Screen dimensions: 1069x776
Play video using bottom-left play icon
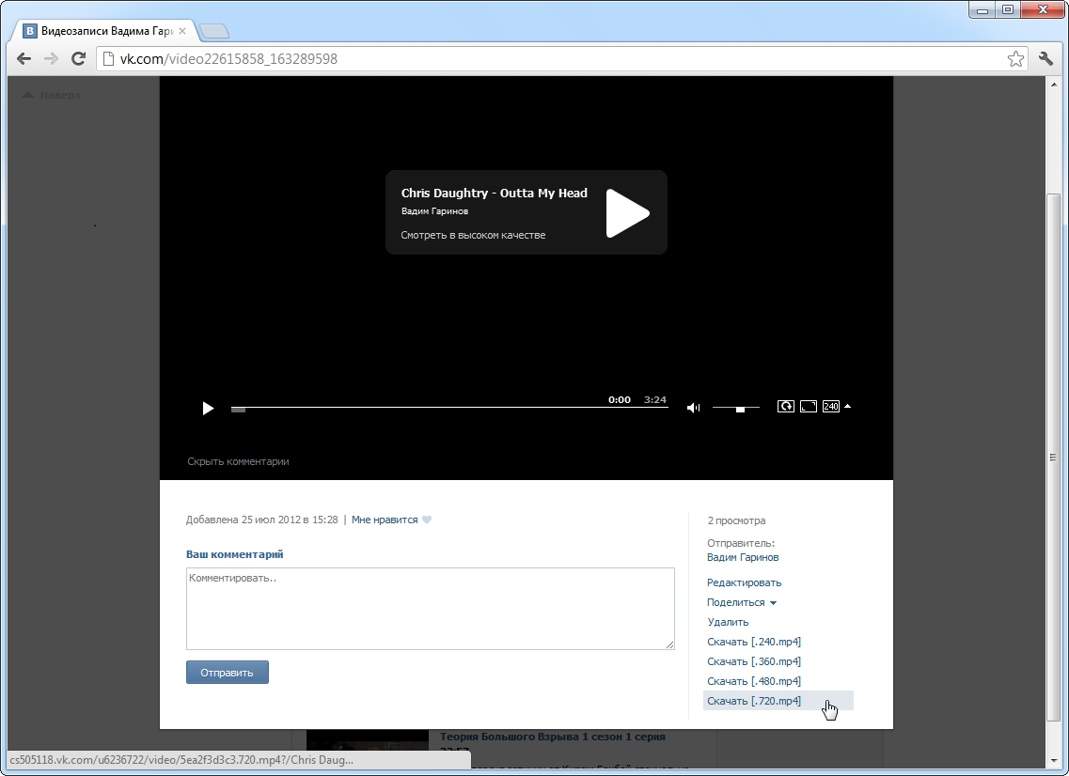click(208, 408)
